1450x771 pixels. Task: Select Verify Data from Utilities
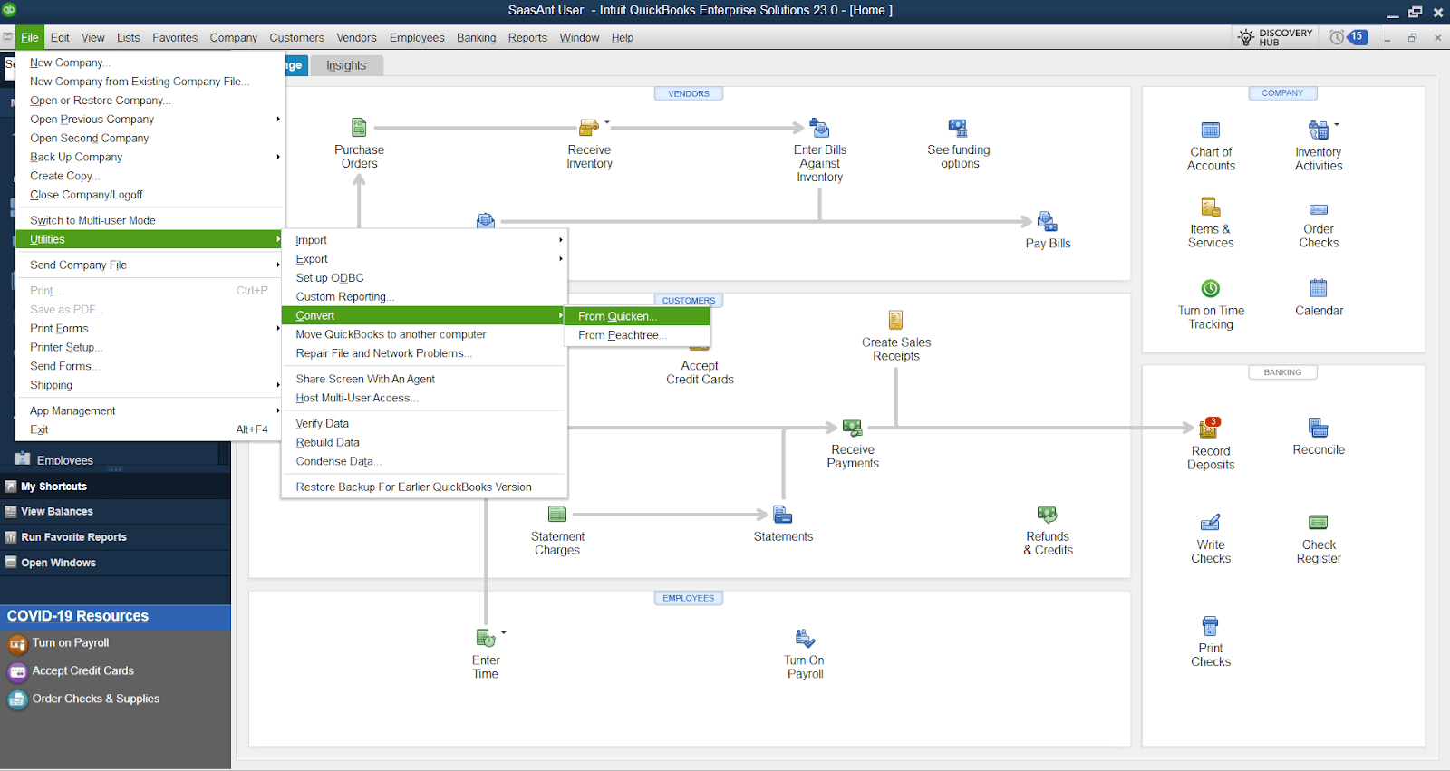coord(424,424)
